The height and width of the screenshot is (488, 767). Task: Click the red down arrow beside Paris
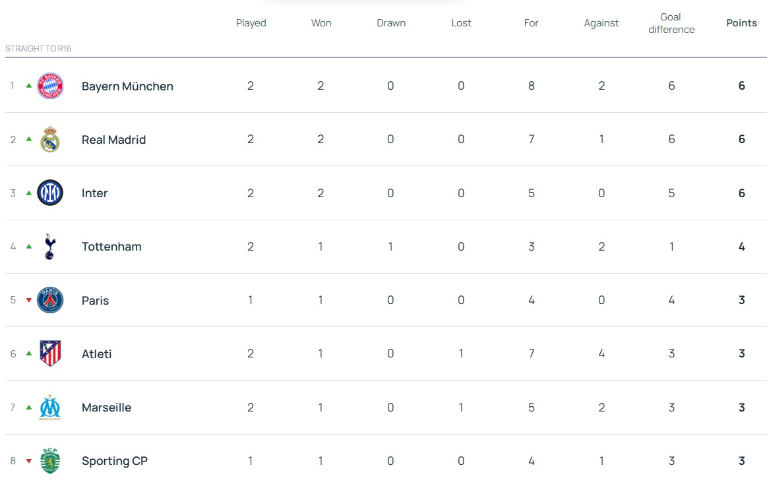(29, 300)
